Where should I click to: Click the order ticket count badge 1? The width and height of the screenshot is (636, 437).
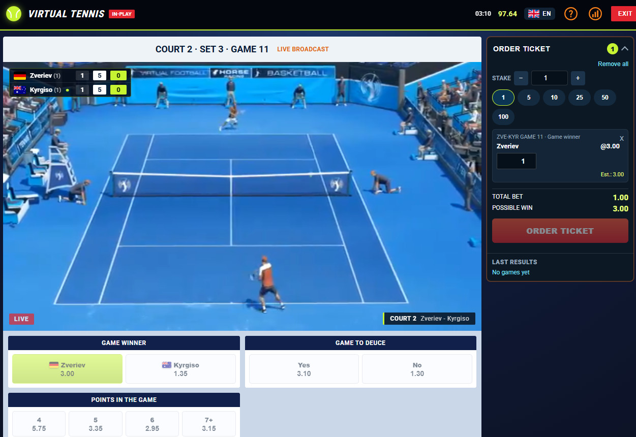pos(613,49)
